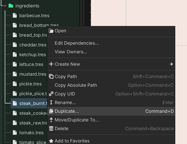Screen dimensions: 187x144
Task: Select cheddar.tres file
Action: pyautogui.click(x=33, y=45)
